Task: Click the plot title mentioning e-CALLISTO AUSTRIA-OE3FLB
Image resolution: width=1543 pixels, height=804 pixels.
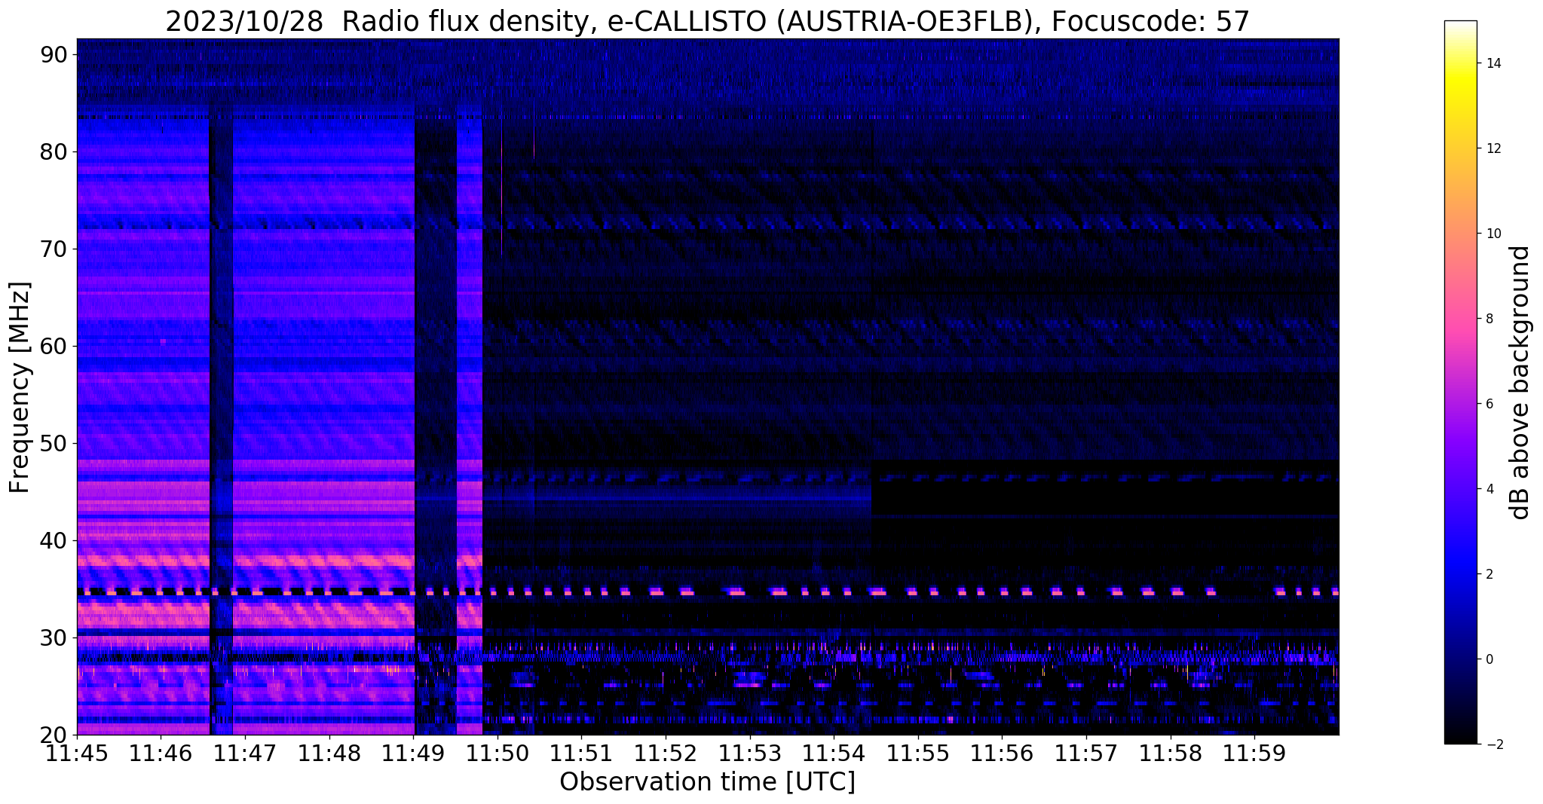Action: (707, 21)
